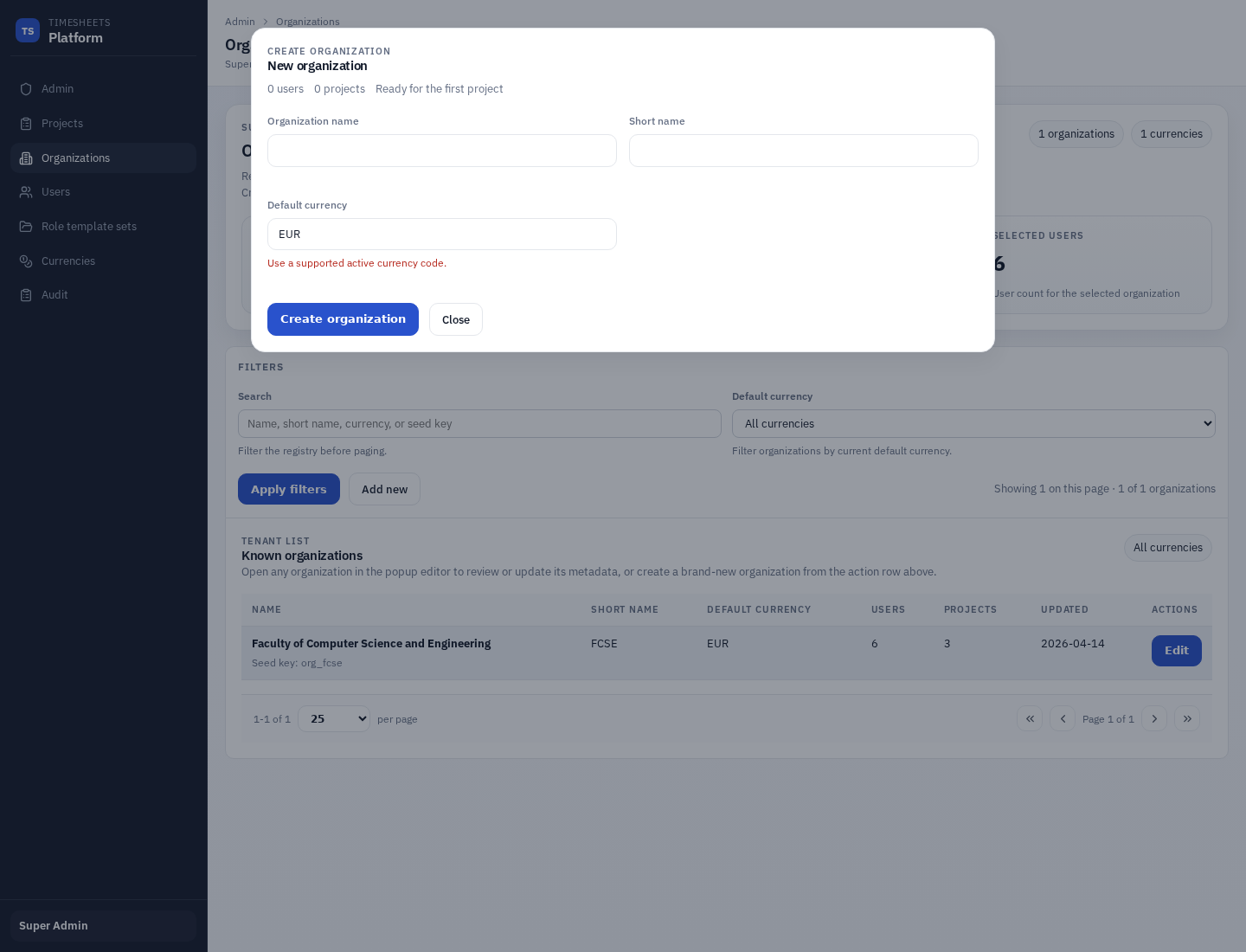Open the Admin section from the sidebar icon

(x=25, y=88)
